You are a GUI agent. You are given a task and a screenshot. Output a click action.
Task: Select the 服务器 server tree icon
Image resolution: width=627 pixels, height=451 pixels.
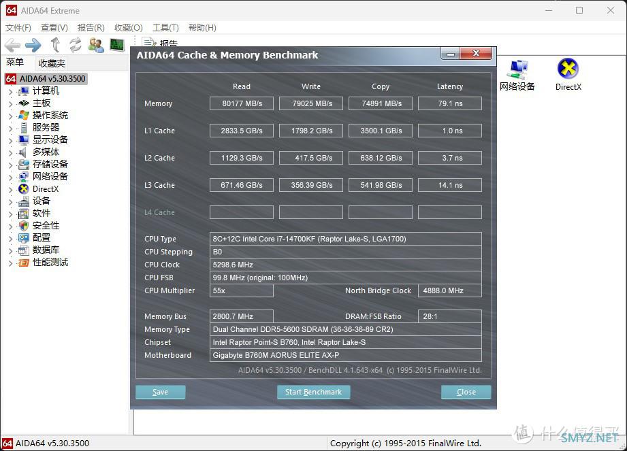[x=24, y=128]
